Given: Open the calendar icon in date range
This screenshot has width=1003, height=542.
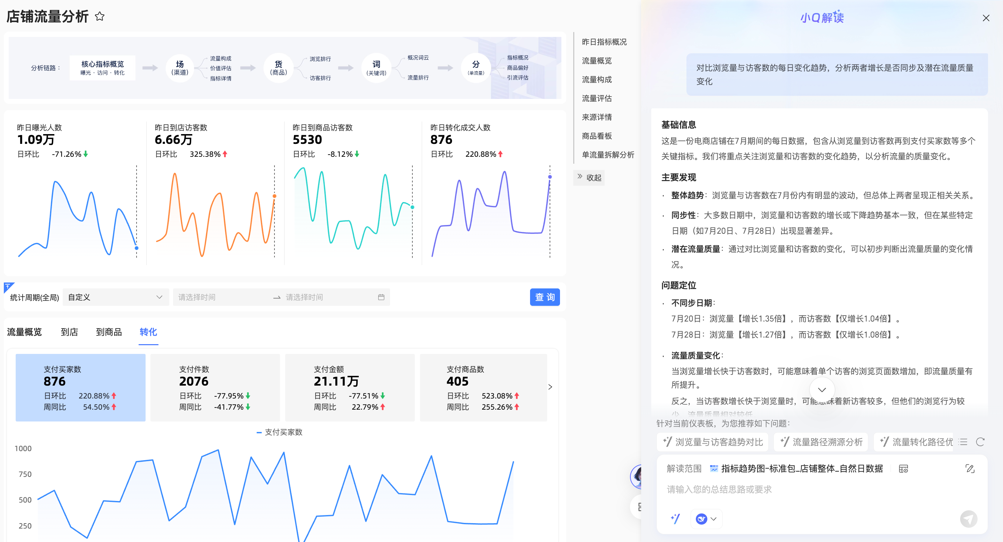Looking at the screenshot, I should click(x=381, y=297).
